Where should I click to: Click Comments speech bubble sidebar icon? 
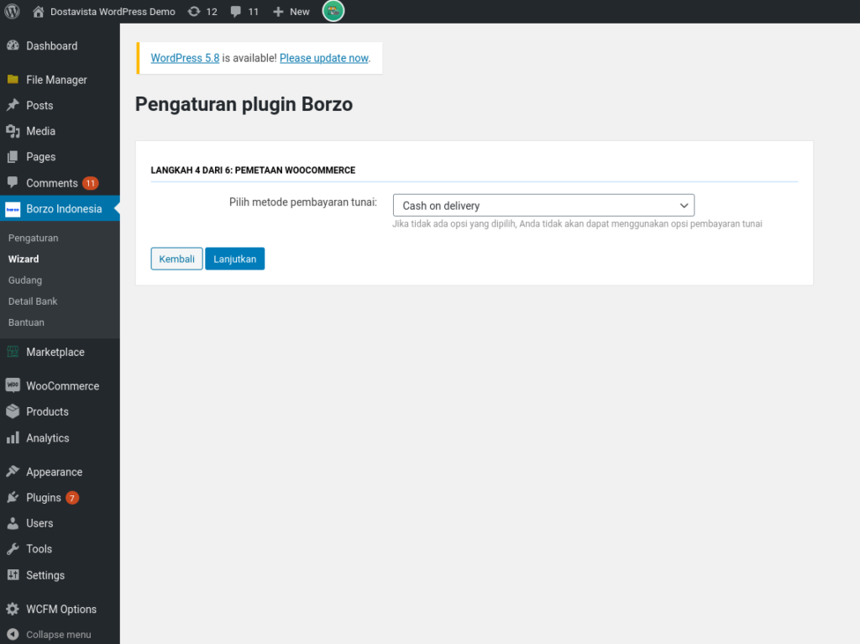click(13, 182)
